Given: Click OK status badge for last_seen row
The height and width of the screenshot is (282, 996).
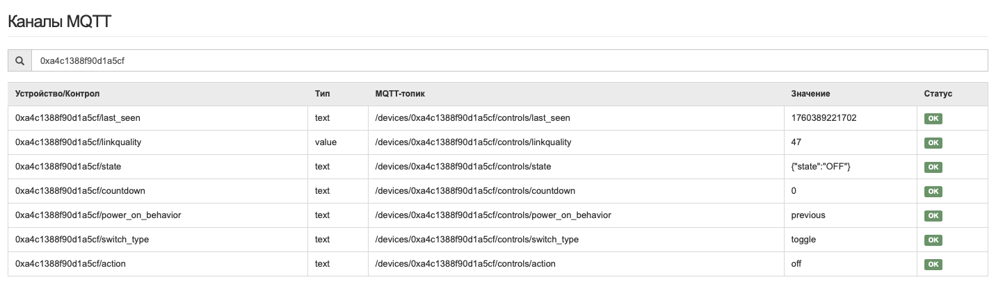Looking at the screenshot, I should click(x=933, y=119).
